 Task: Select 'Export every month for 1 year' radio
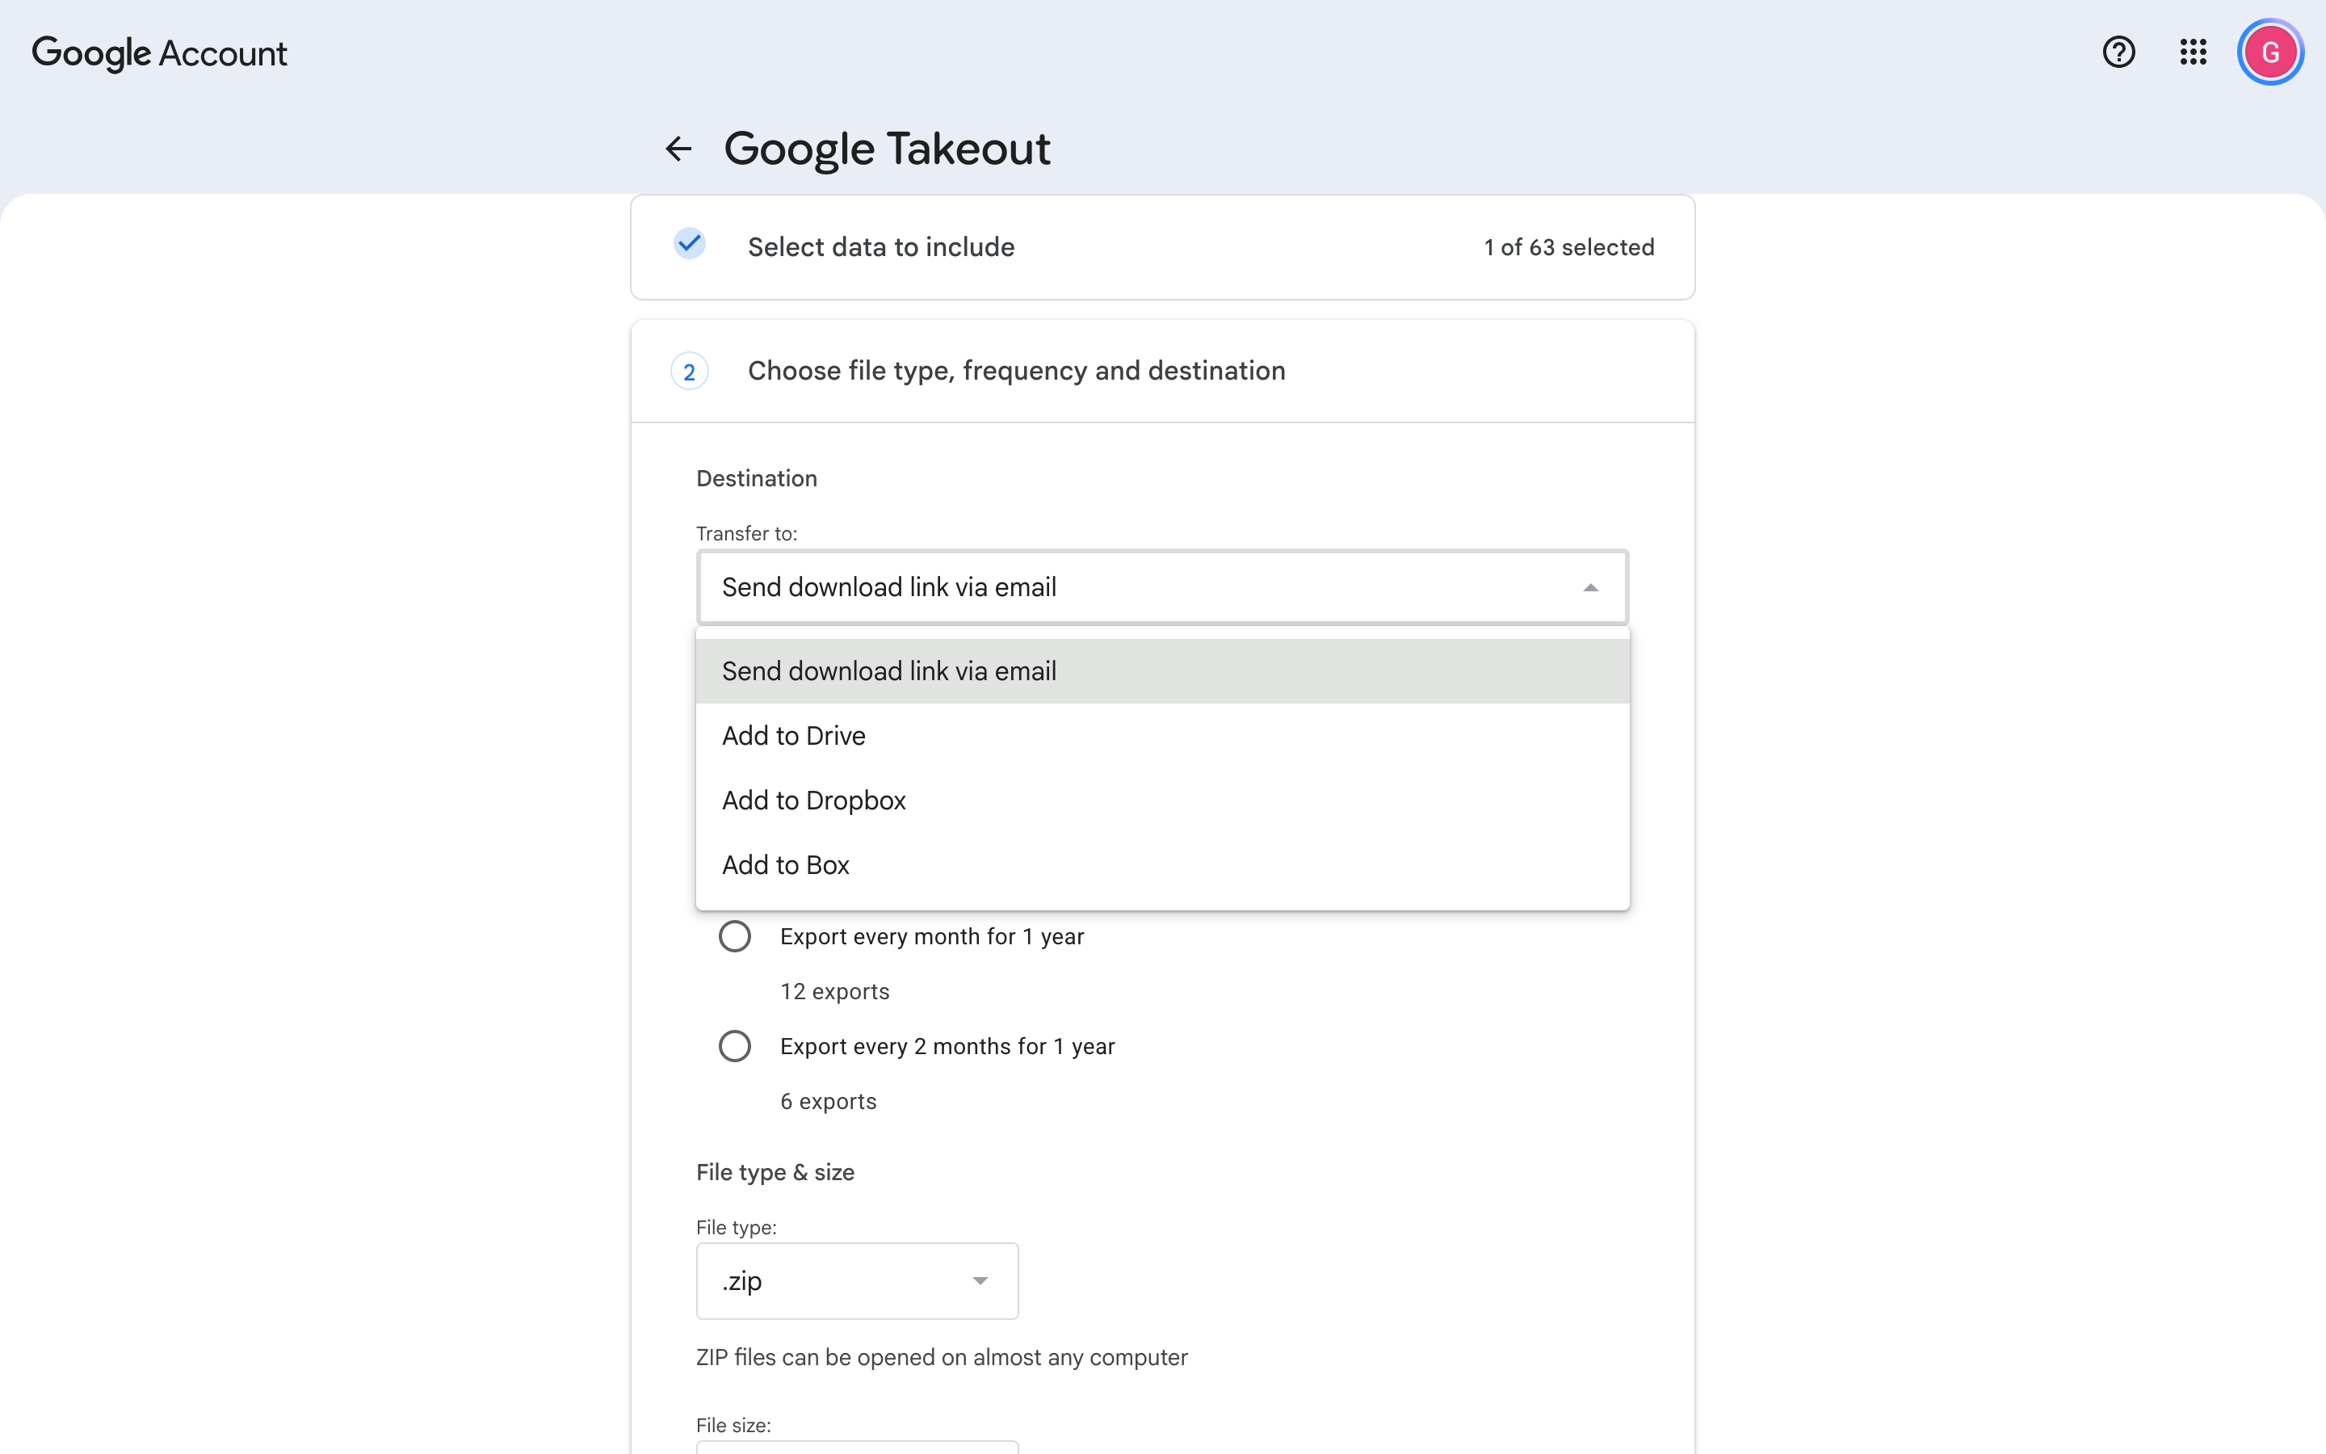click(x=735, y=935)
